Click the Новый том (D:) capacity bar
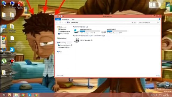 (117, 31)
